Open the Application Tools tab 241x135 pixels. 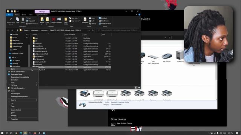(x=42, y=15)
